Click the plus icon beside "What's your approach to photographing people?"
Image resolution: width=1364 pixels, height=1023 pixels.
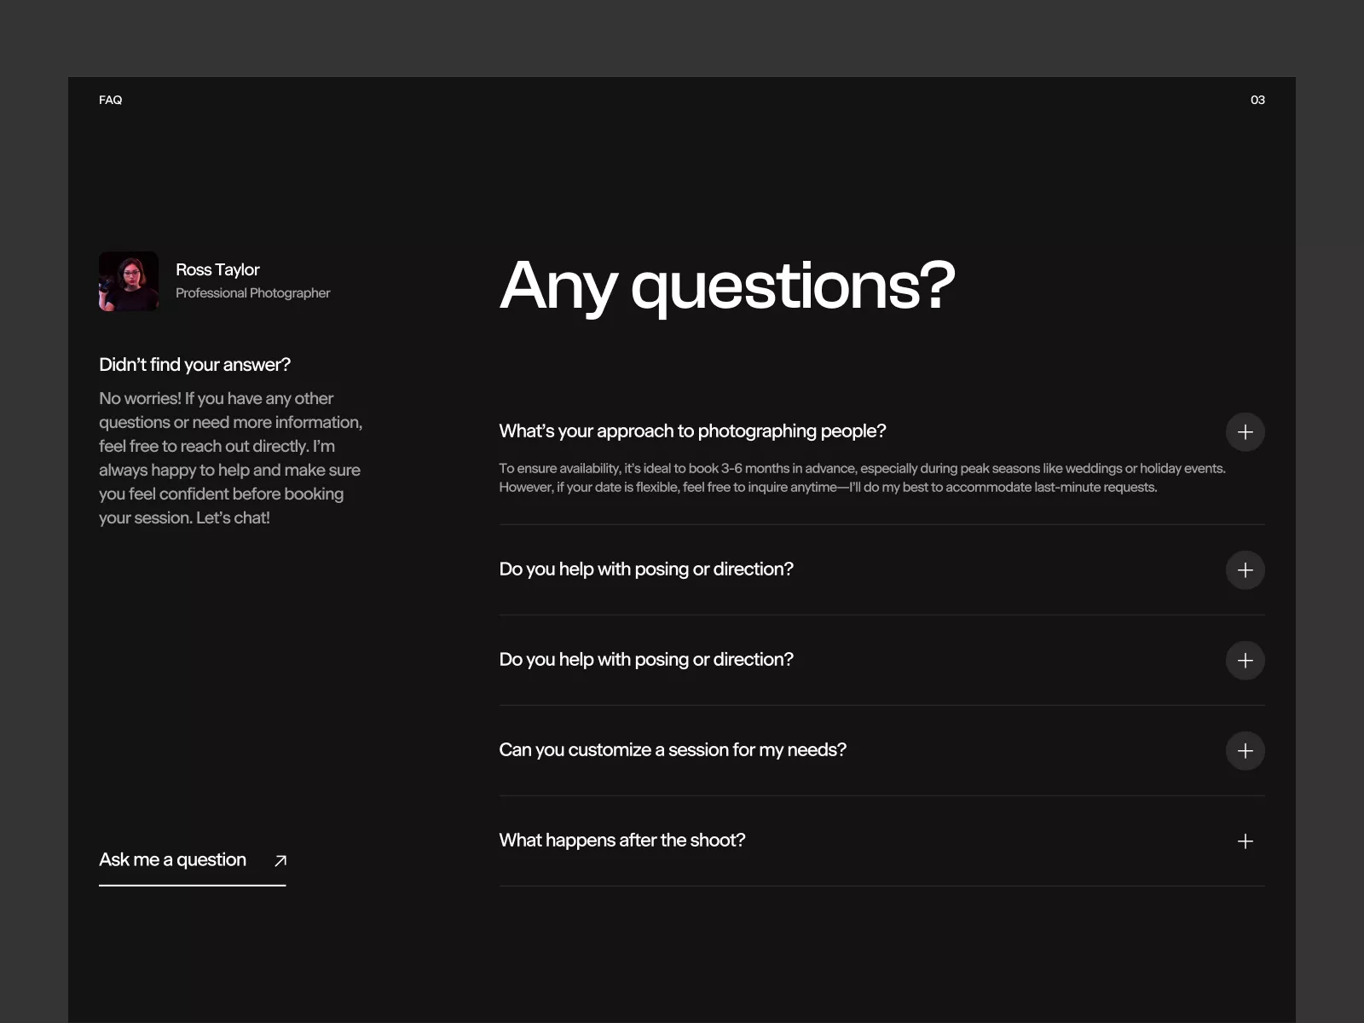click(x=1245, y=432)
